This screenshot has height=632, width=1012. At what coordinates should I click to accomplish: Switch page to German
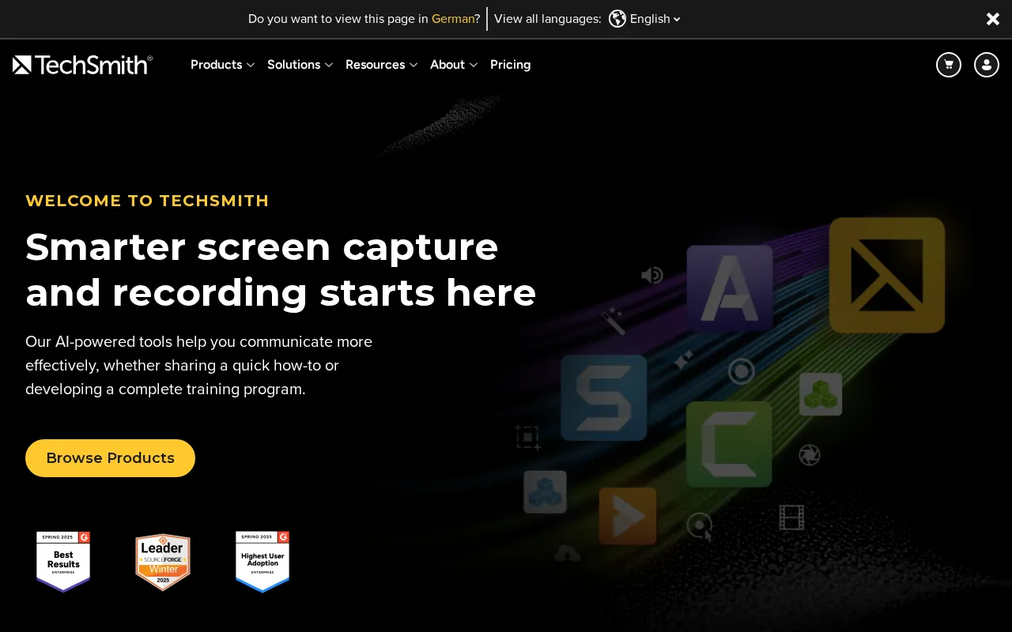[453, 19]
